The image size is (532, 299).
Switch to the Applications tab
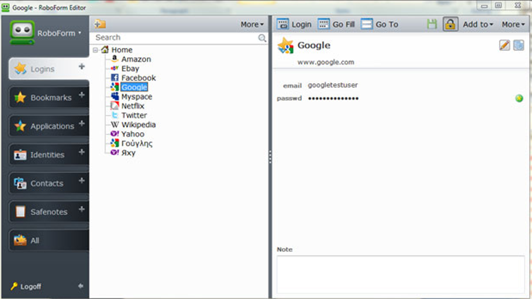(49, 126)
